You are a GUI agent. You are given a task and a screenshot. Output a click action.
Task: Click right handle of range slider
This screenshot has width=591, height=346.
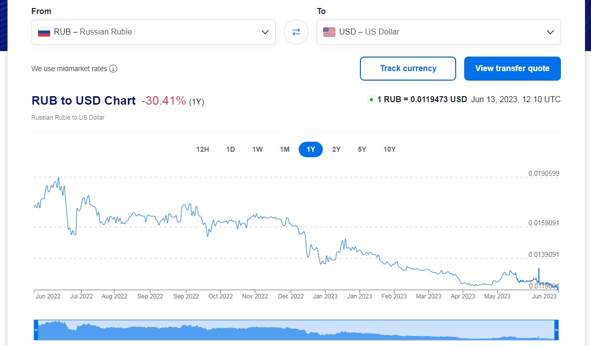point(556,330)
